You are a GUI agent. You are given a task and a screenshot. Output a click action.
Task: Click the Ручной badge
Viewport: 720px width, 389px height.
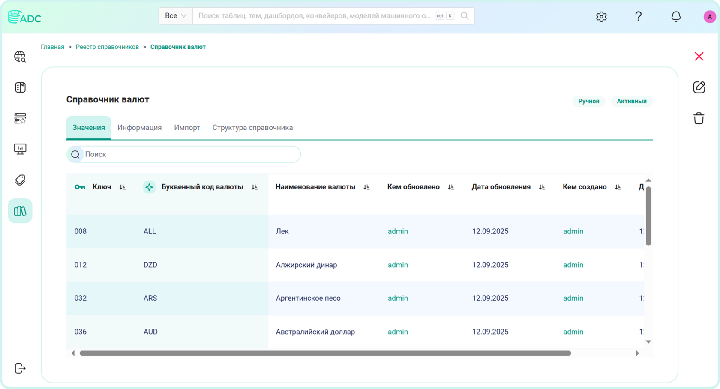(588, 101)
